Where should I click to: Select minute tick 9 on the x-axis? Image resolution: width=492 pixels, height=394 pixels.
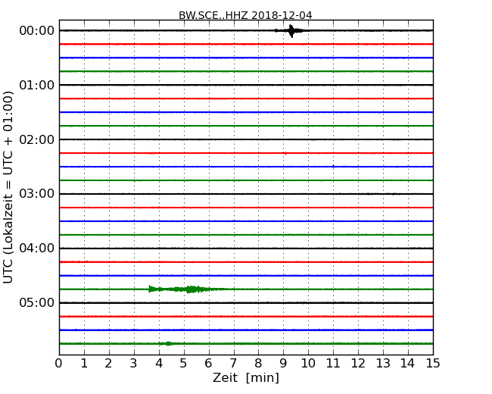pos(283,363)
